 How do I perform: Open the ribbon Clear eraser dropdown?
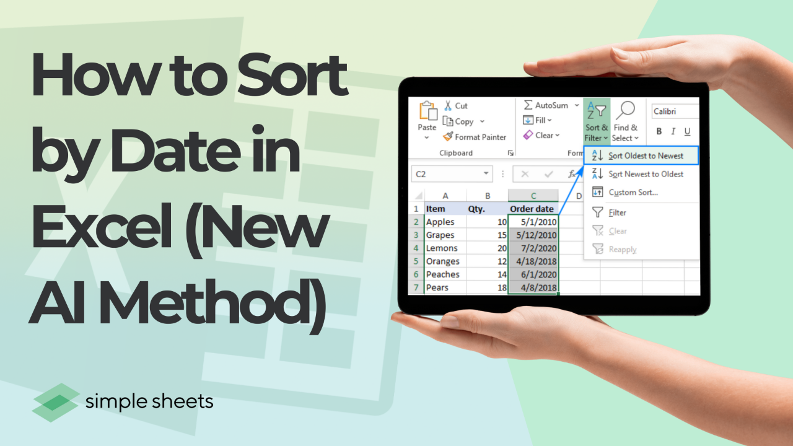click(541, 135)
